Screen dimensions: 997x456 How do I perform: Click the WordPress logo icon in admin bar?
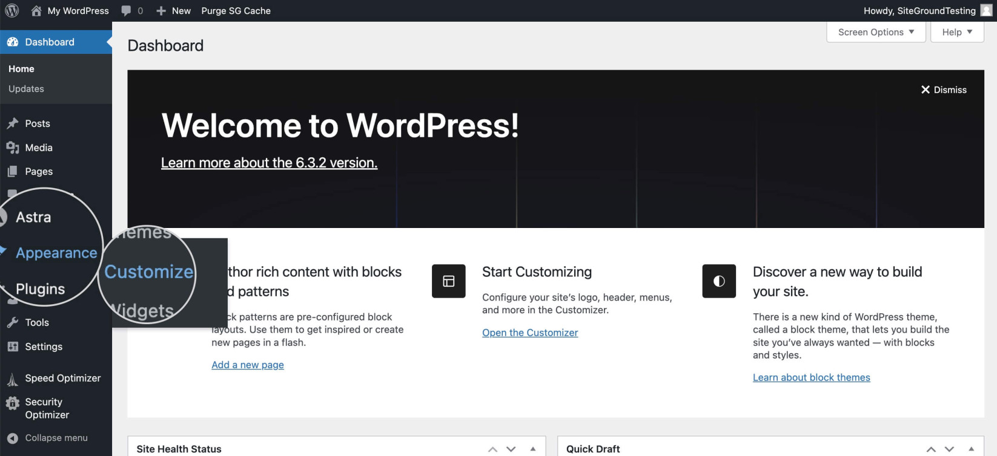(x=12, y=10)
